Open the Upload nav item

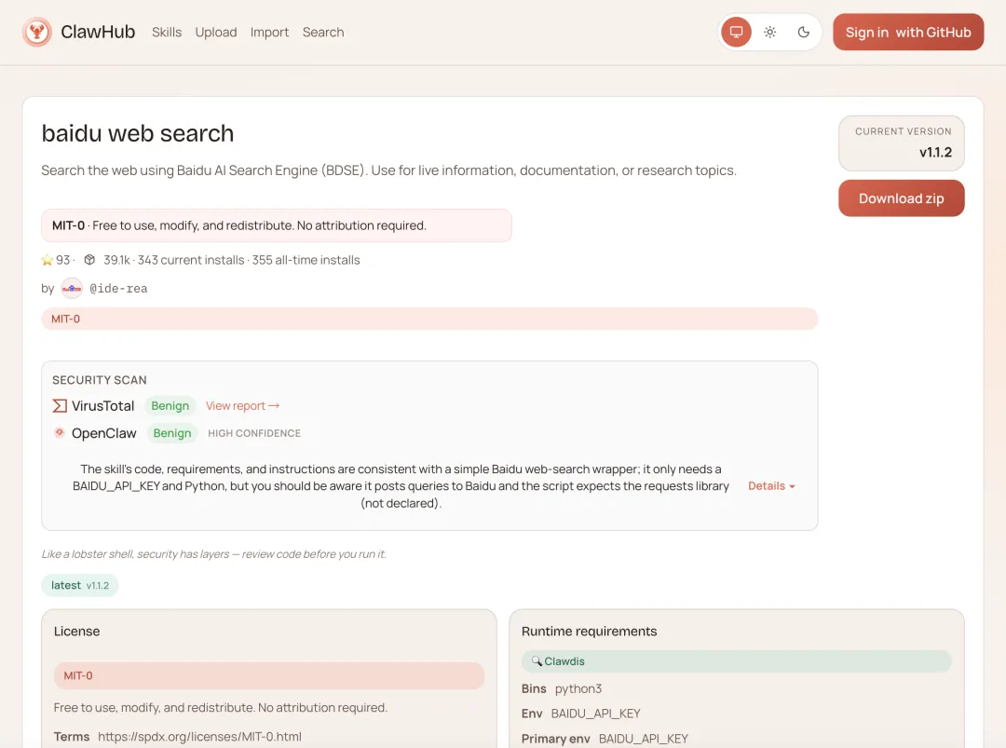tap(216, 32)
